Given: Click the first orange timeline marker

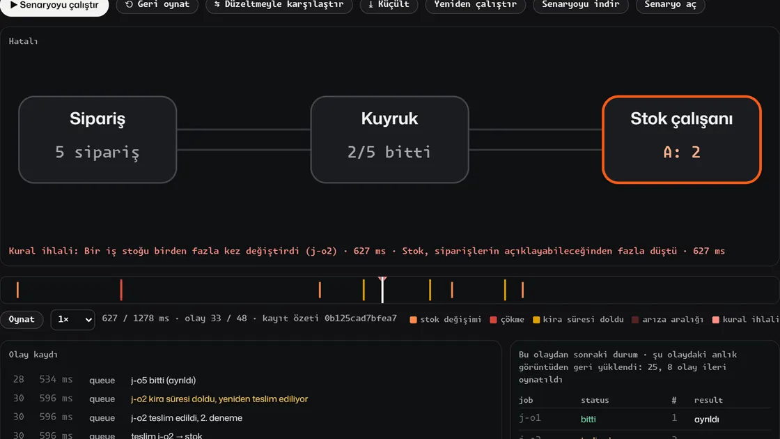Looking at the screenshot, I should tap(17, 290).
